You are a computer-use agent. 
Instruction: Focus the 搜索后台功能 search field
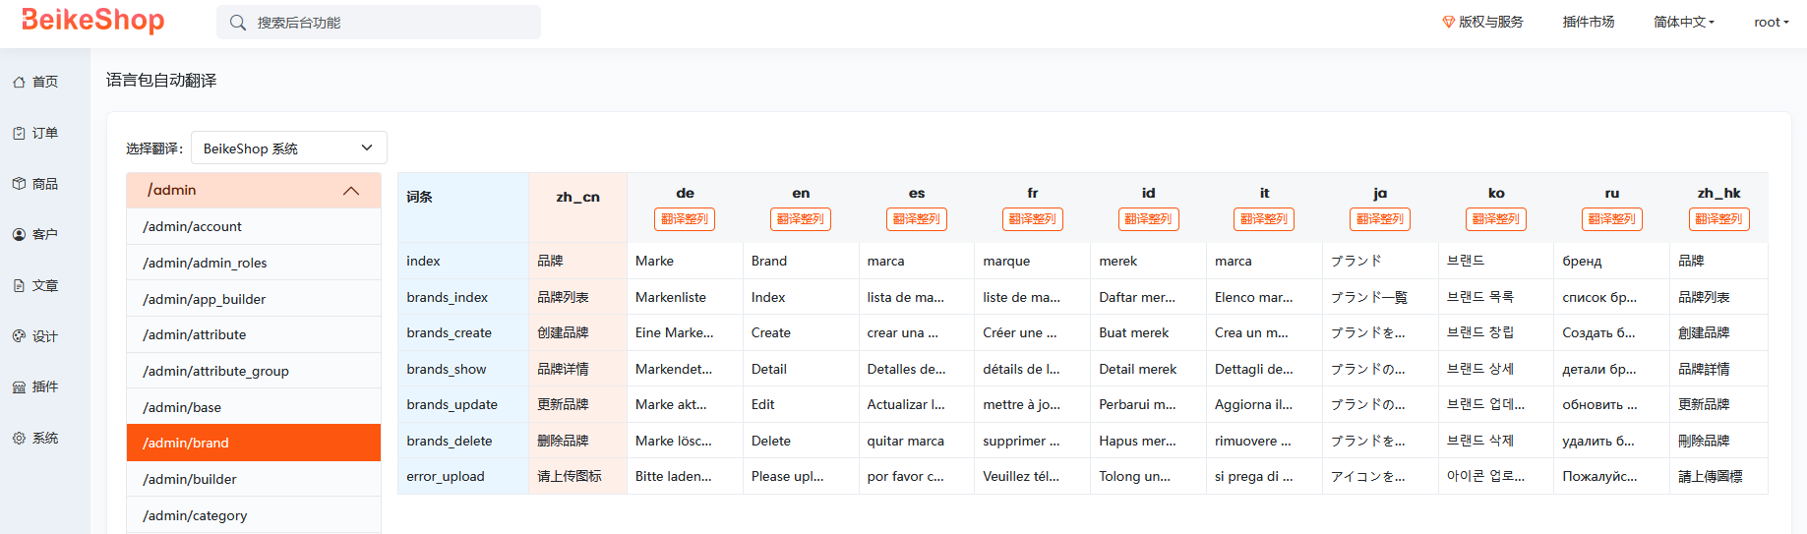tap(379, 23)
